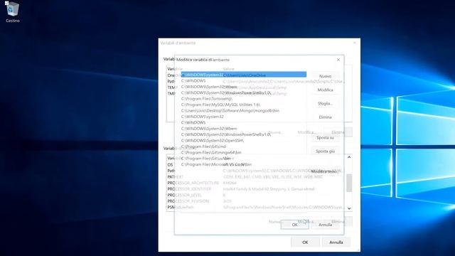Select the C:\Program Files\TortoiseHg\ entry
The image size is (455, 256).
click(243, 99)
